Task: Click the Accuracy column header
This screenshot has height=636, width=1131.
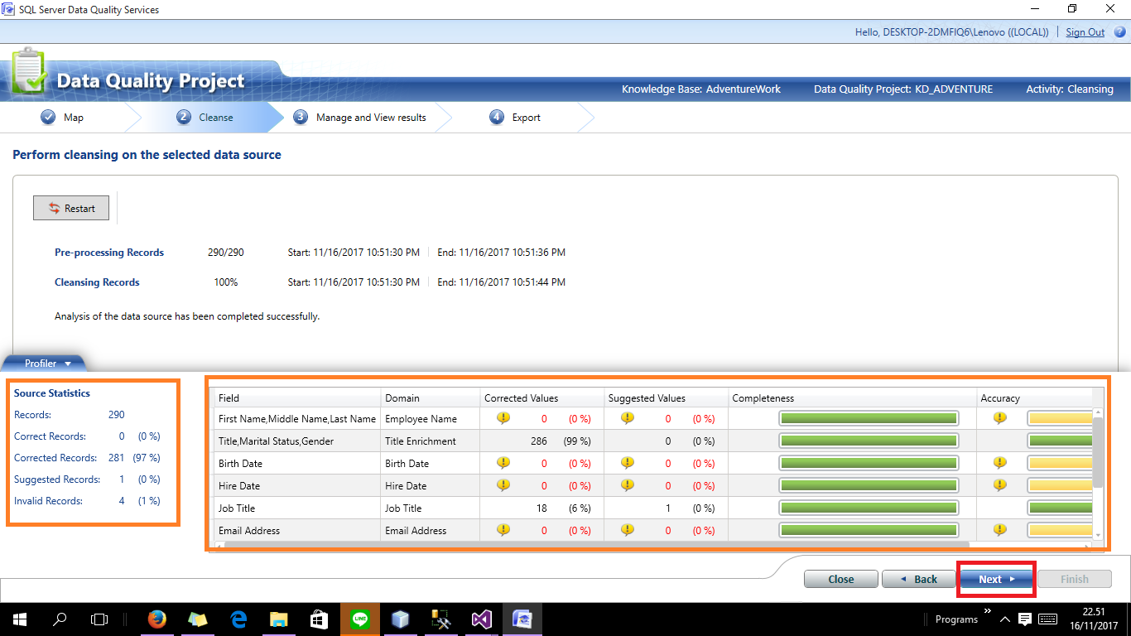Action: [1035, 398]
